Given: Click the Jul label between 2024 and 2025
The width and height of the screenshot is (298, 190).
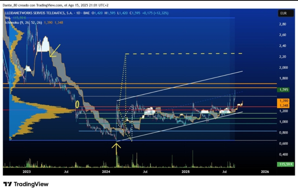Looking at the screenshot, I should [x=145, y=172].
